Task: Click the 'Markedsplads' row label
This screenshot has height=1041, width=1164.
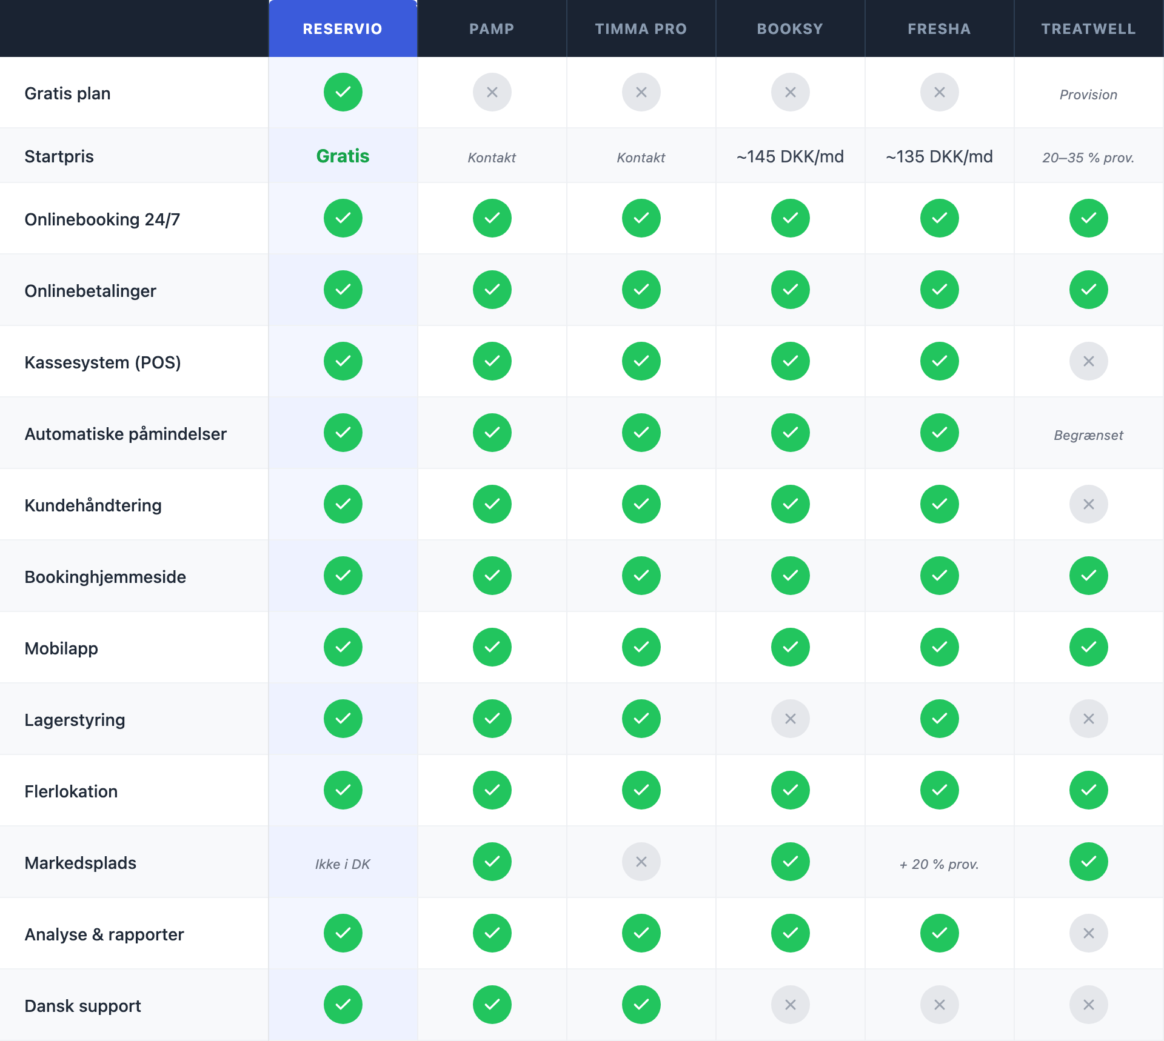Action: [80, 863]
